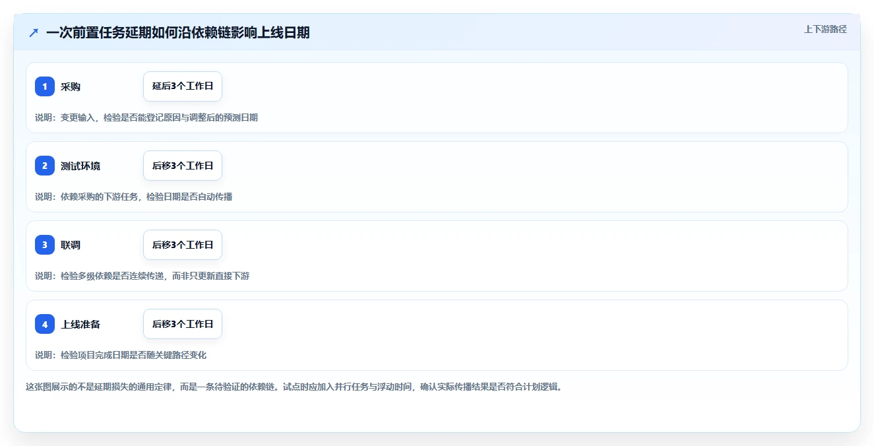
Task: Click the title 一次前置任务延期如何沿依赖链影响上线日期
Action: click(x=178, y=32)
